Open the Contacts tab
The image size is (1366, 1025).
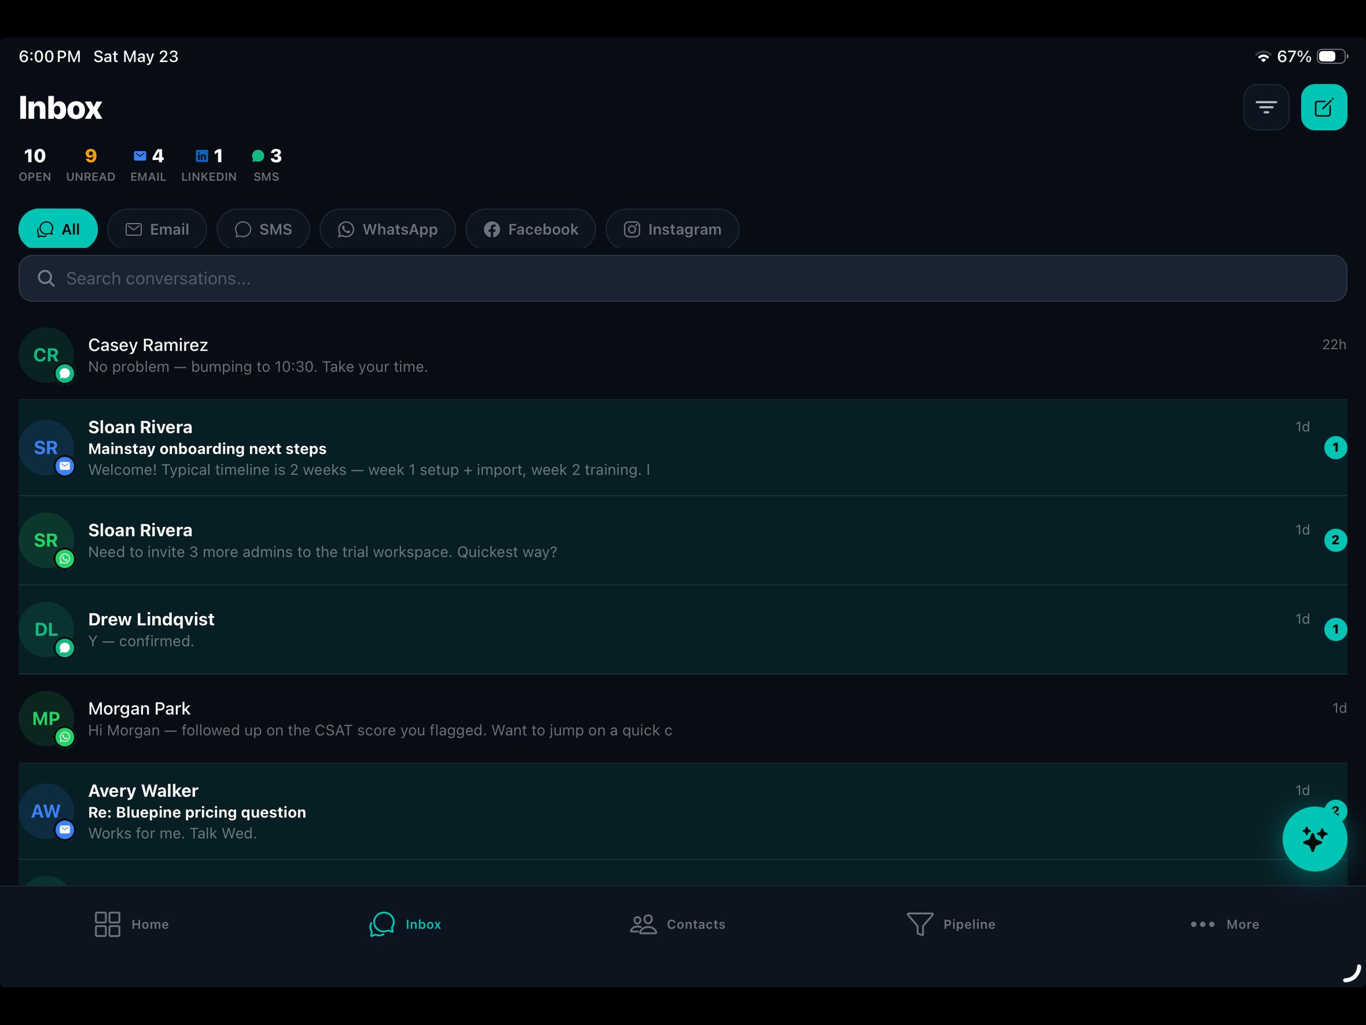[678, 924]
